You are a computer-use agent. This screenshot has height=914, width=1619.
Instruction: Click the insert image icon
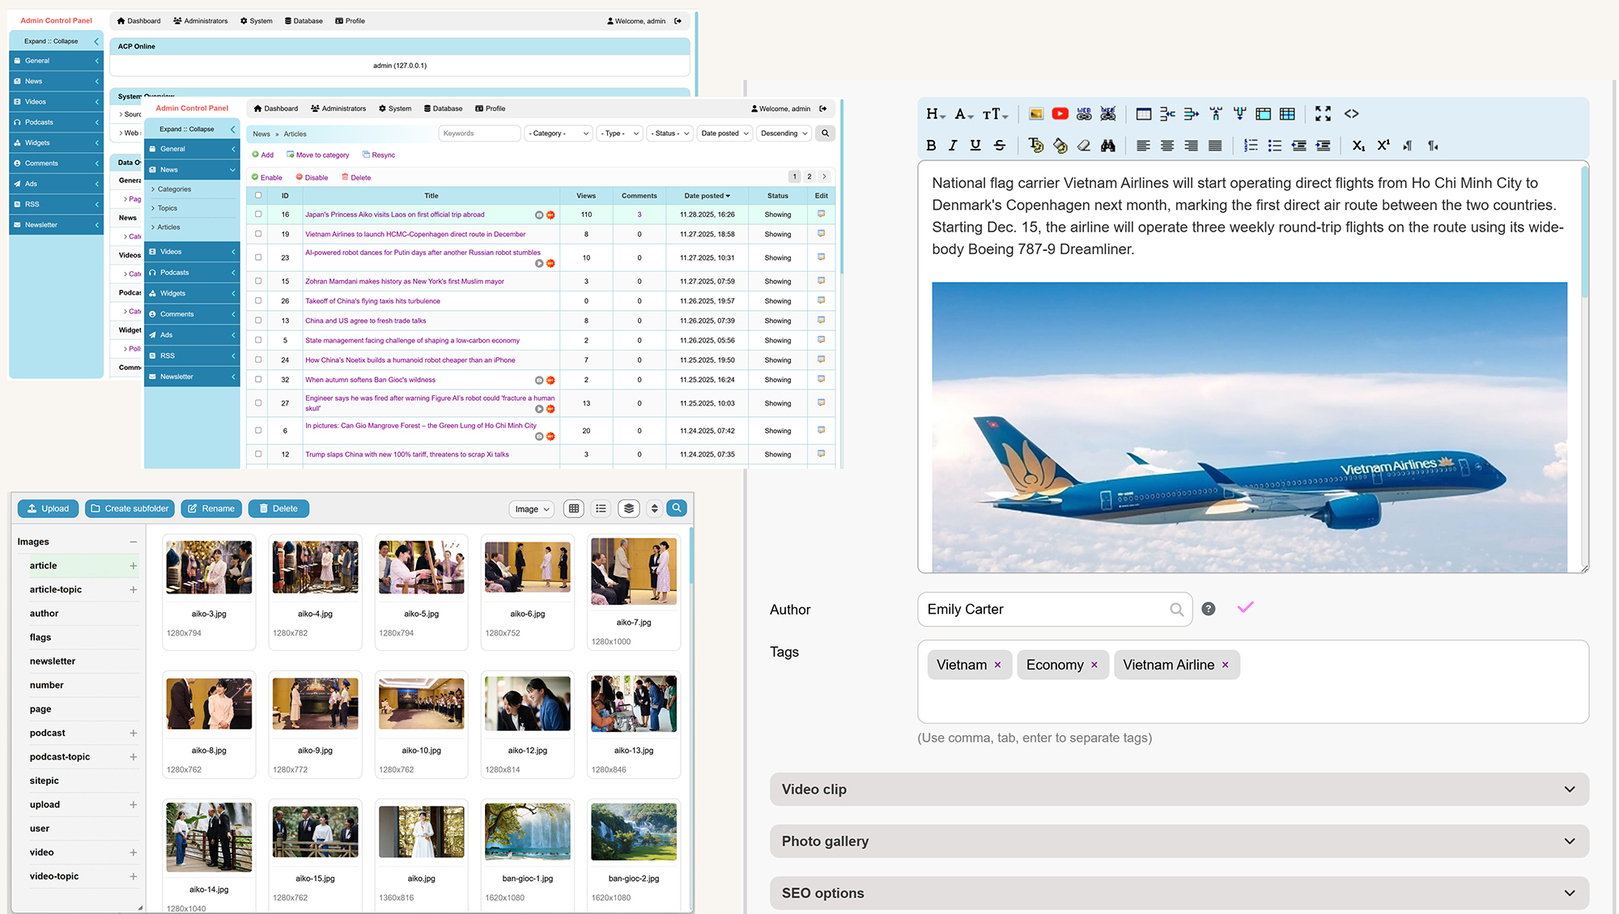click(x=1035, y=114)
